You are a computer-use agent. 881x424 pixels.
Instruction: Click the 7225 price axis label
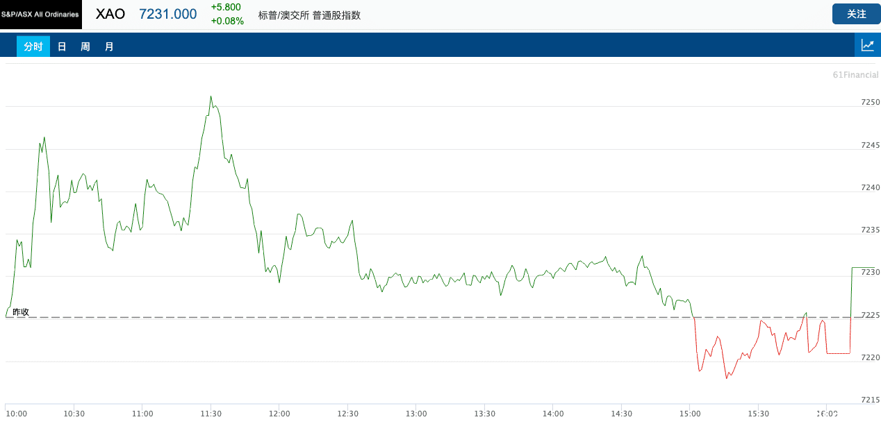tap(870, 315)
